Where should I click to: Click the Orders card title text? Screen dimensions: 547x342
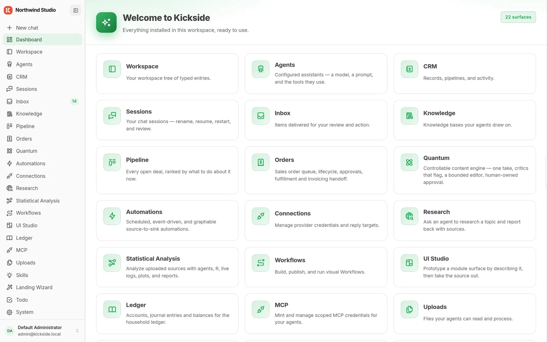284,160
